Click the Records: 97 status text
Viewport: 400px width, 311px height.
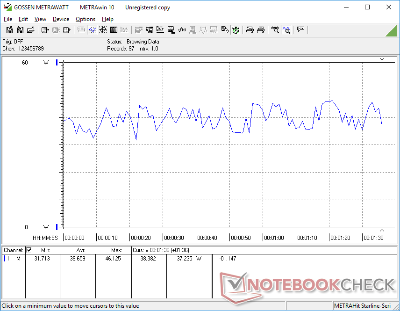[x=121, y=49]
